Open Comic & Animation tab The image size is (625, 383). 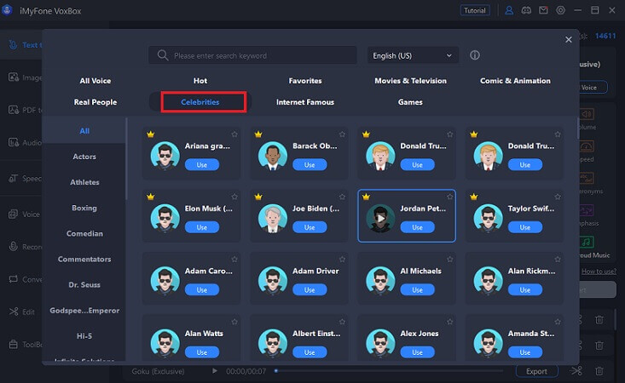[x=515, y=81]
